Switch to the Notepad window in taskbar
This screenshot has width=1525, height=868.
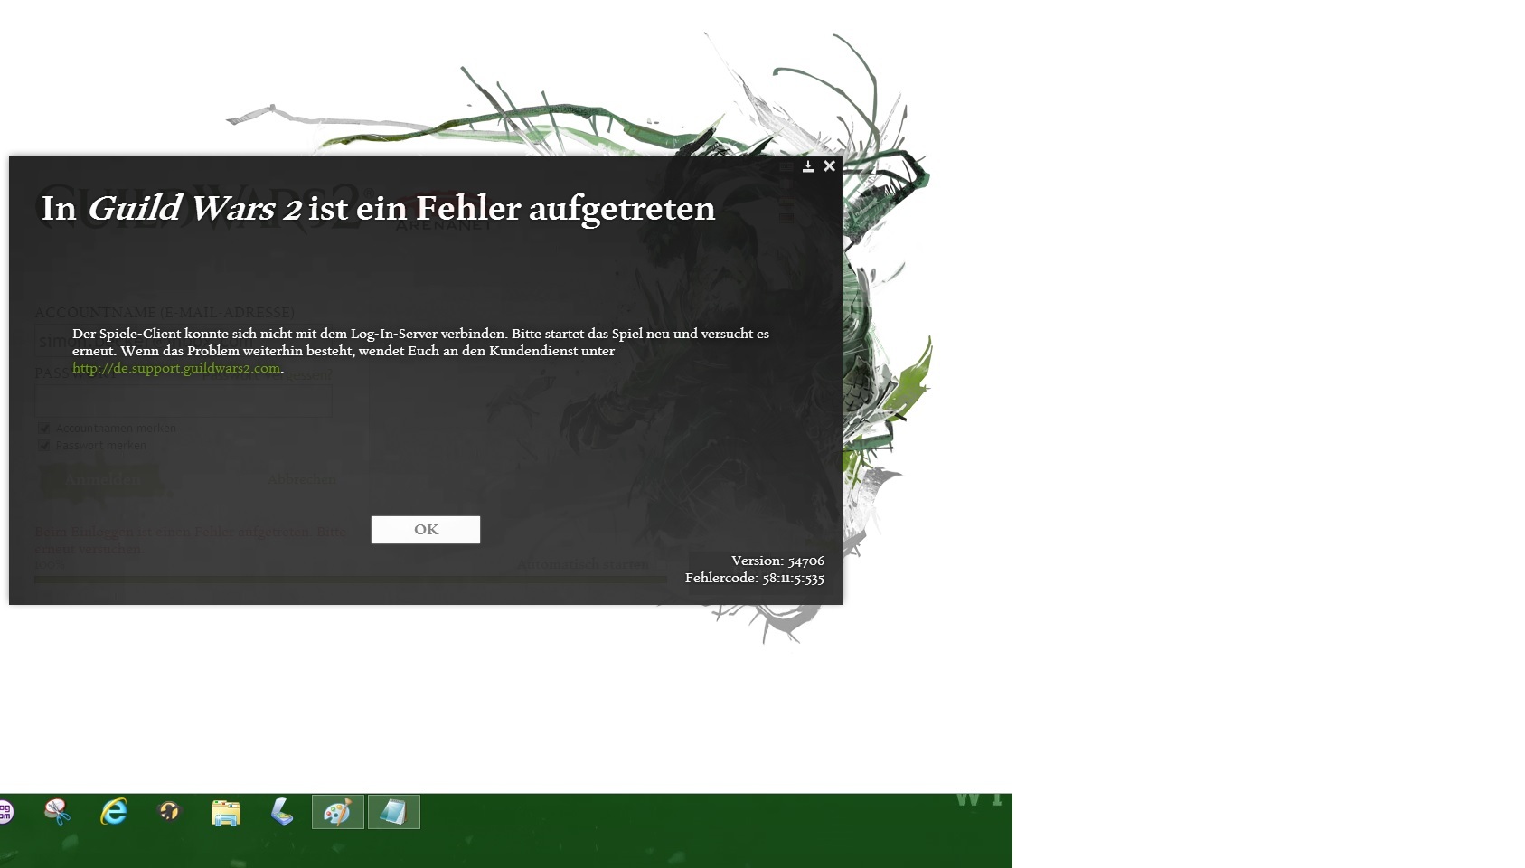[394, 812]
